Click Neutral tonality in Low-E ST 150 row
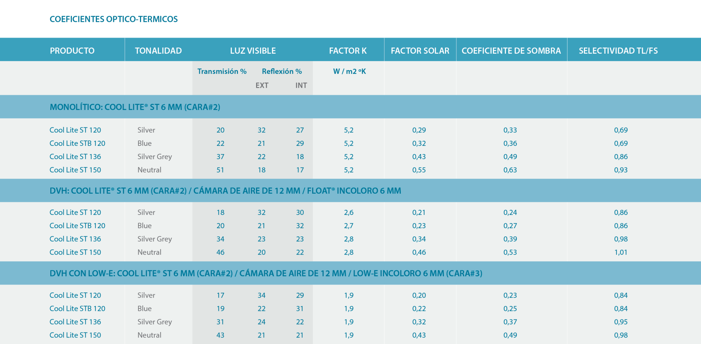Screen dimensions: 701x344 [x=149, y=335]
